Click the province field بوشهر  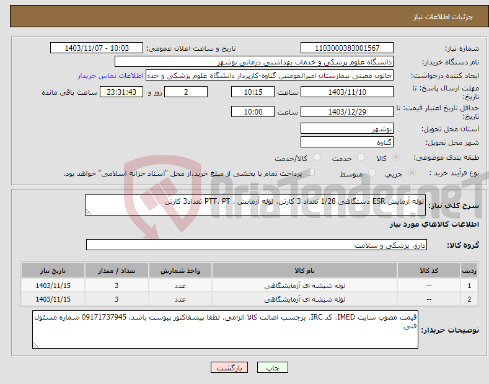pos(347,128)
